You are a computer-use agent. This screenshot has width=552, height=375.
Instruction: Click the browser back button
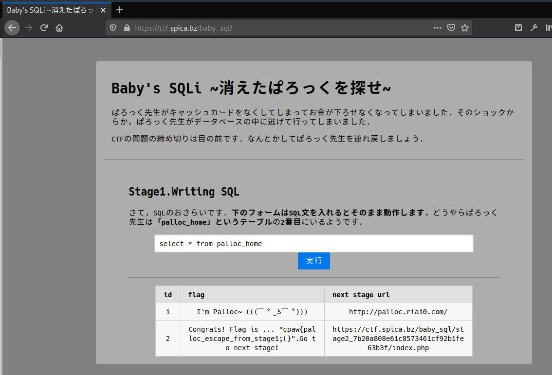tap(12, 28)
